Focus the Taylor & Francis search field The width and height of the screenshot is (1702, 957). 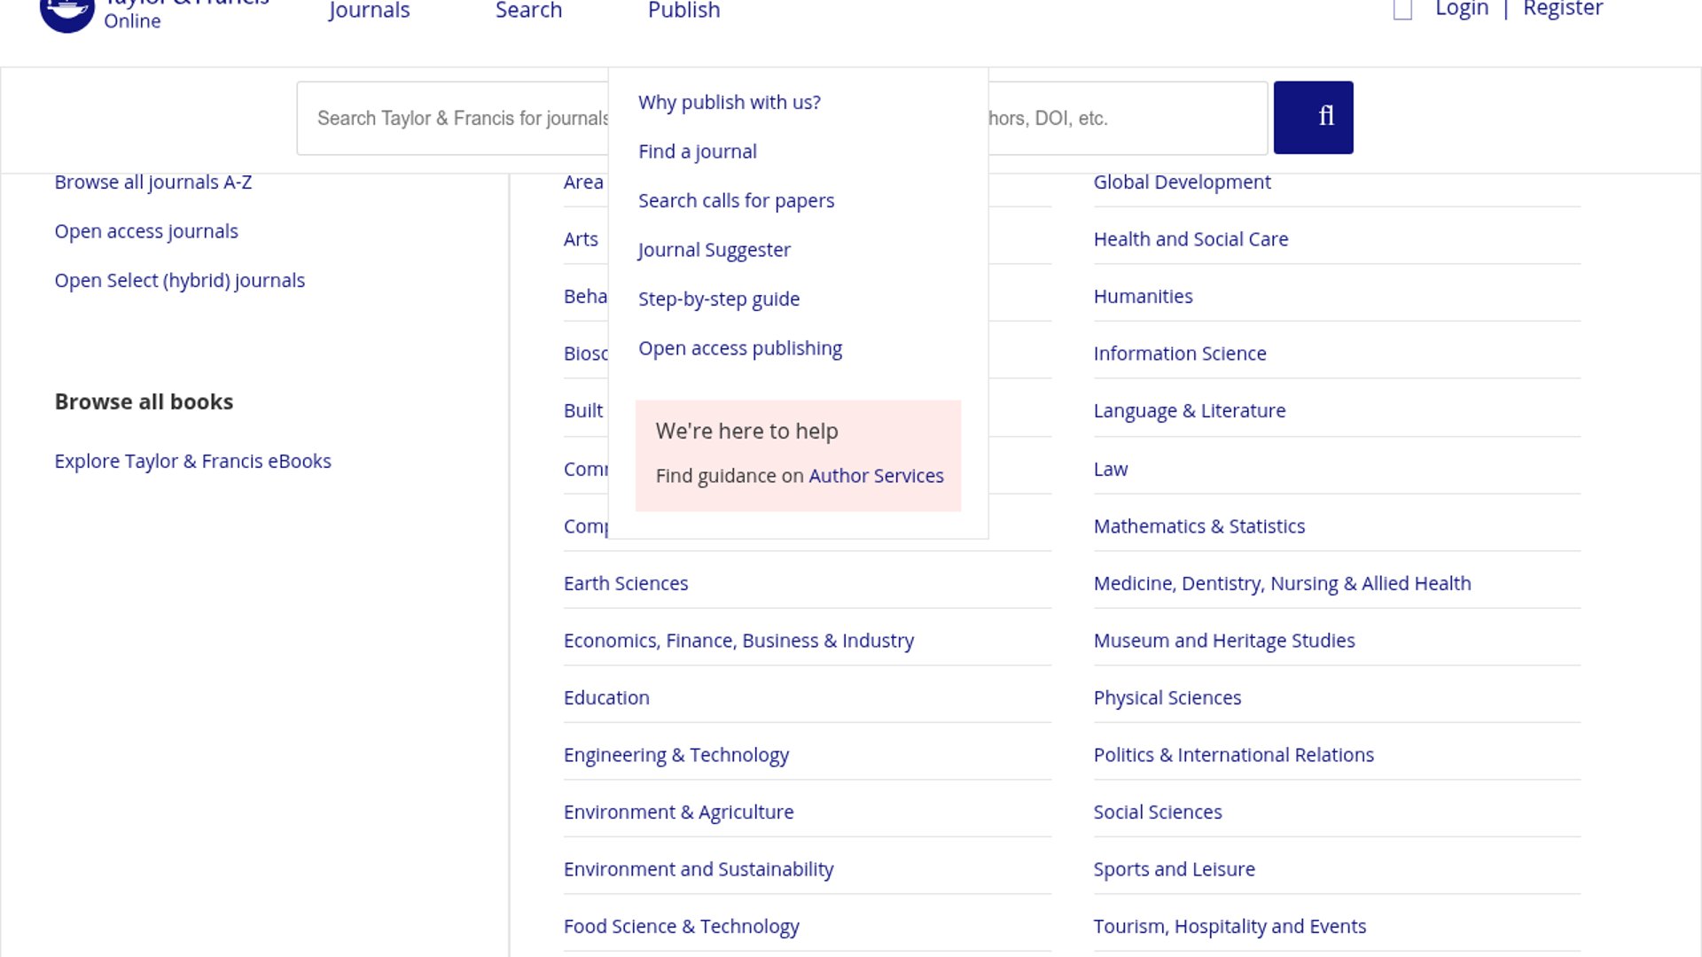point(452,118)
